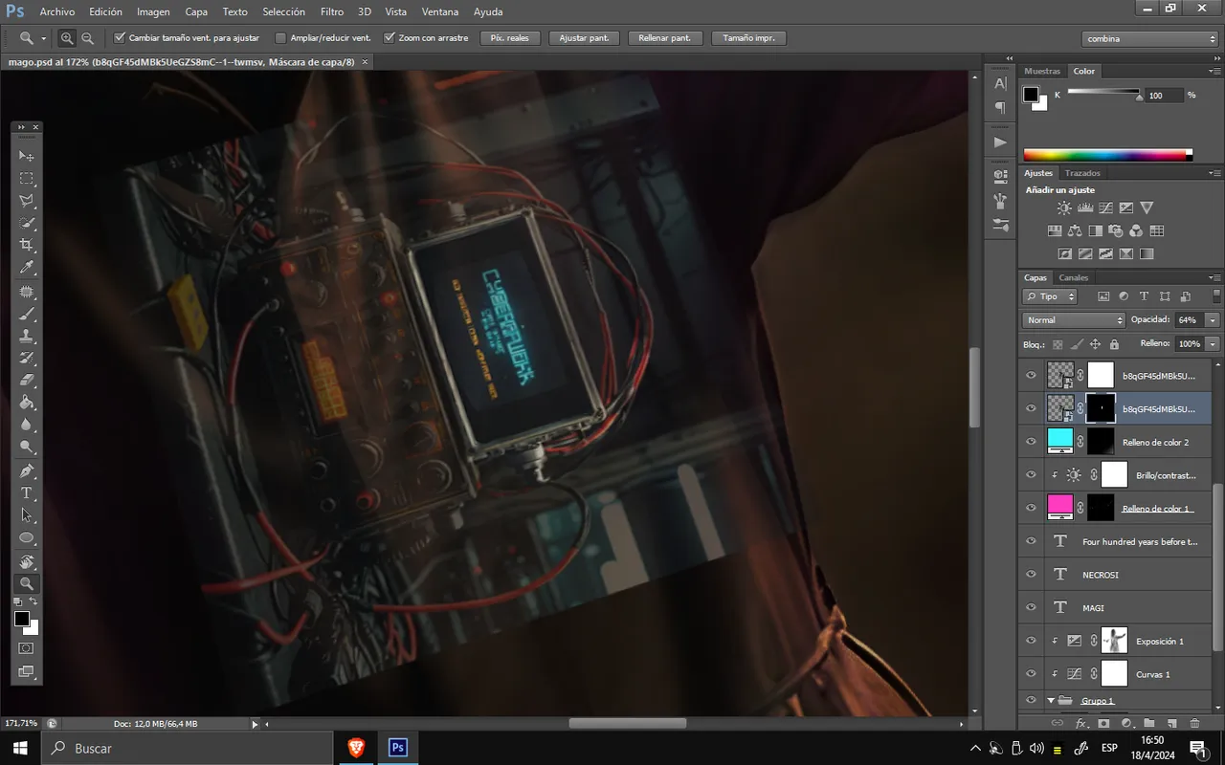Select the Clone Stamp tool
The image size is (1225, 765).
(27, 336)
